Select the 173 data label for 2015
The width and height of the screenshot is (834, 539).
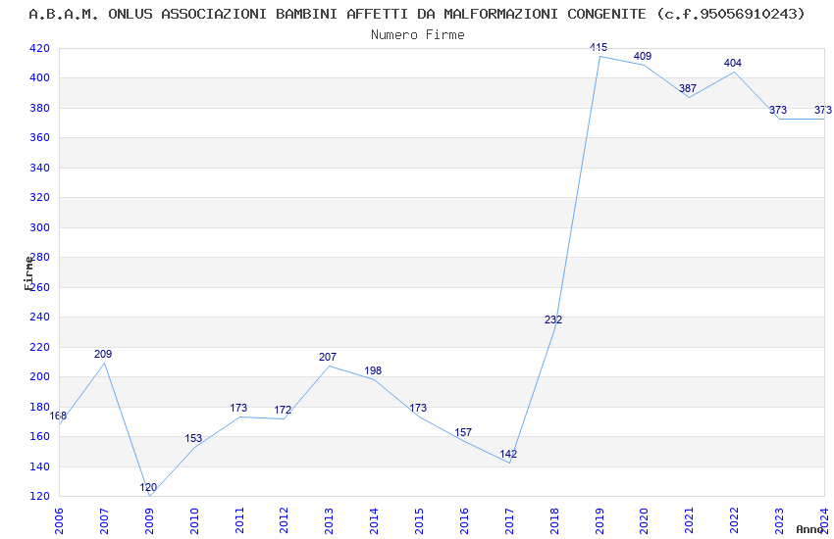pos(418,408)
